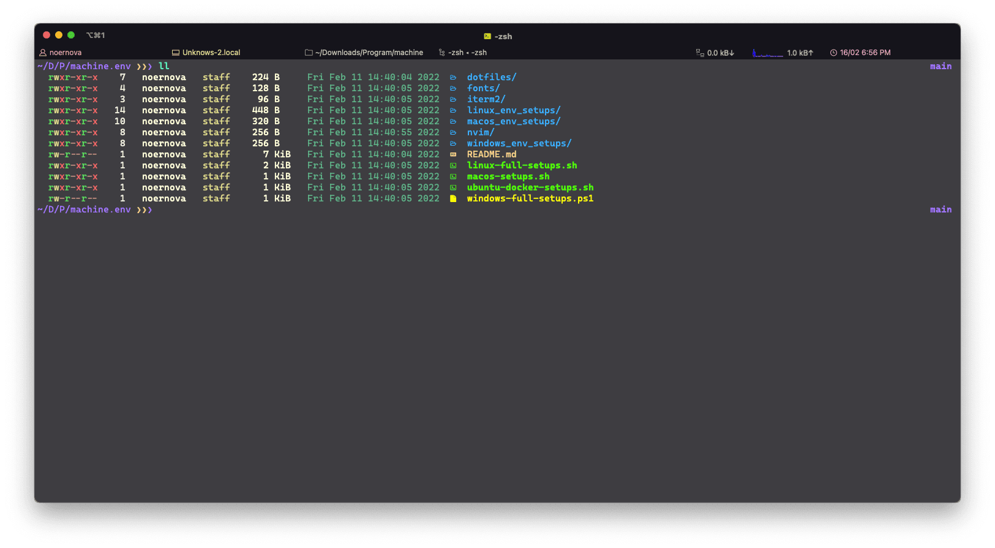The image size is (995, 548).
Task: Click the folder icon next to dotfiles/
Action: click(453, 77)
